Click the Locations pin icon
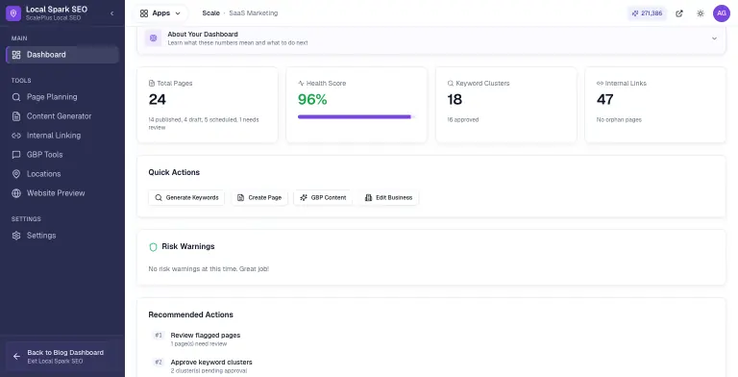 pyautogui.click(x=16, y=174)
